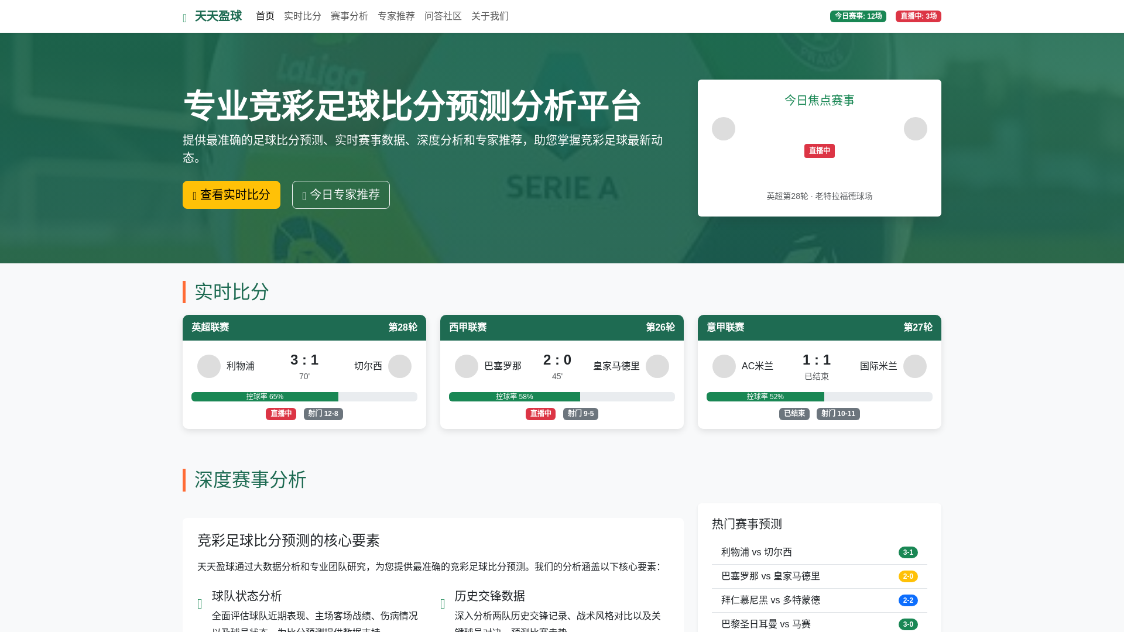Click the 查看实时比分 button
1124x632 pixels.
[x=231, y=195]
